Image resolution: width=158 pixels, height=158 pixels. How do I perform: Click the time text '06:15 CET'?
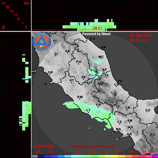click(139, 40)
